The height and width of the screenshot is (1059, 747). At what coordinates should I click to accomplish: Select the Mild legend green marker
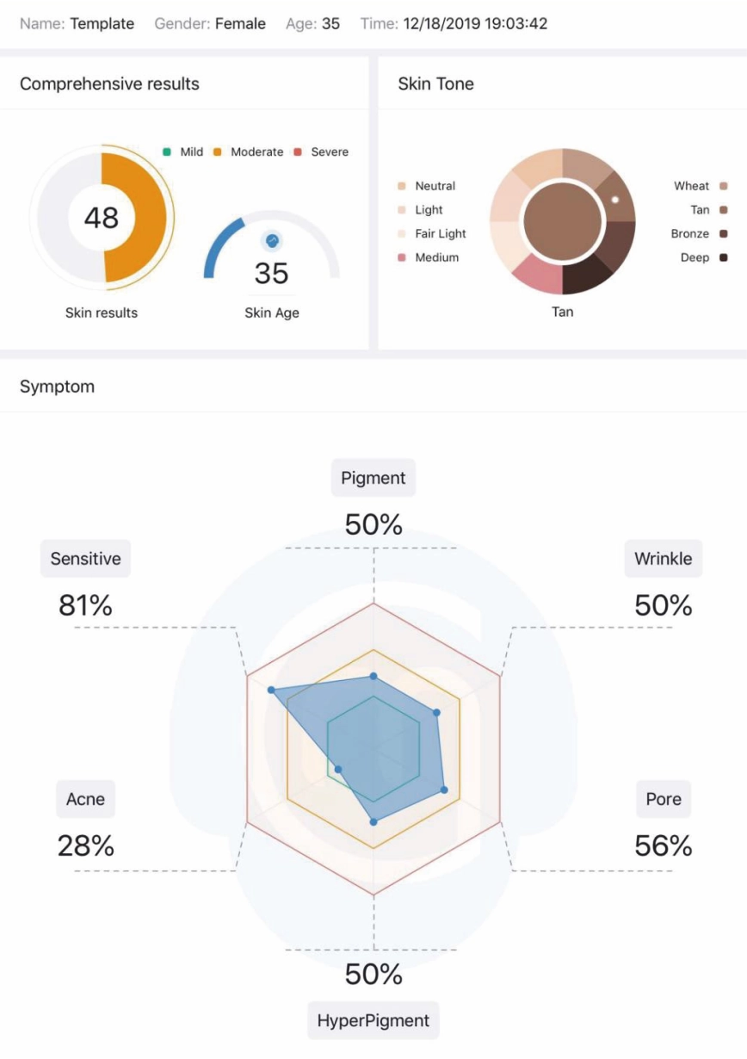(167, 152)
